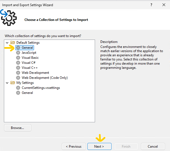Select CurrentSettings.vssettings under My Settings
The image size is (170, 151).
pyautogui.click(x=41, y=88)
